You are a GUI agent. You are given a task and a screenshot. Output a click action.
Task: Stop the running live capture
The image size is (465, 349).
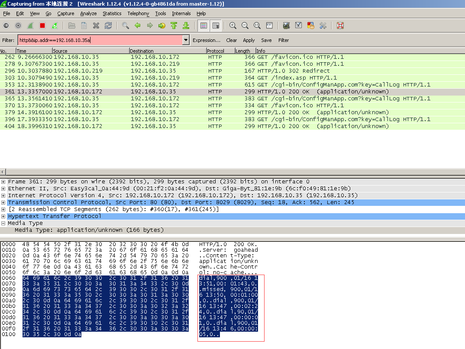coord(42,26)
